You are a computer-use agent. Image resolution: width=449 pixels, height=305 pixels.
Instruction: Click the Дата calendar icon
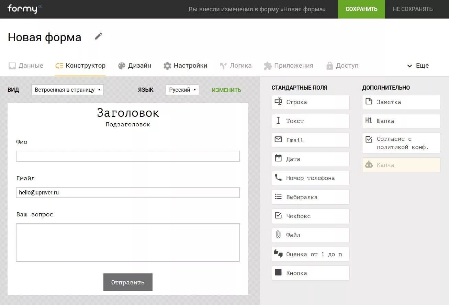click(x=278, y=158)
